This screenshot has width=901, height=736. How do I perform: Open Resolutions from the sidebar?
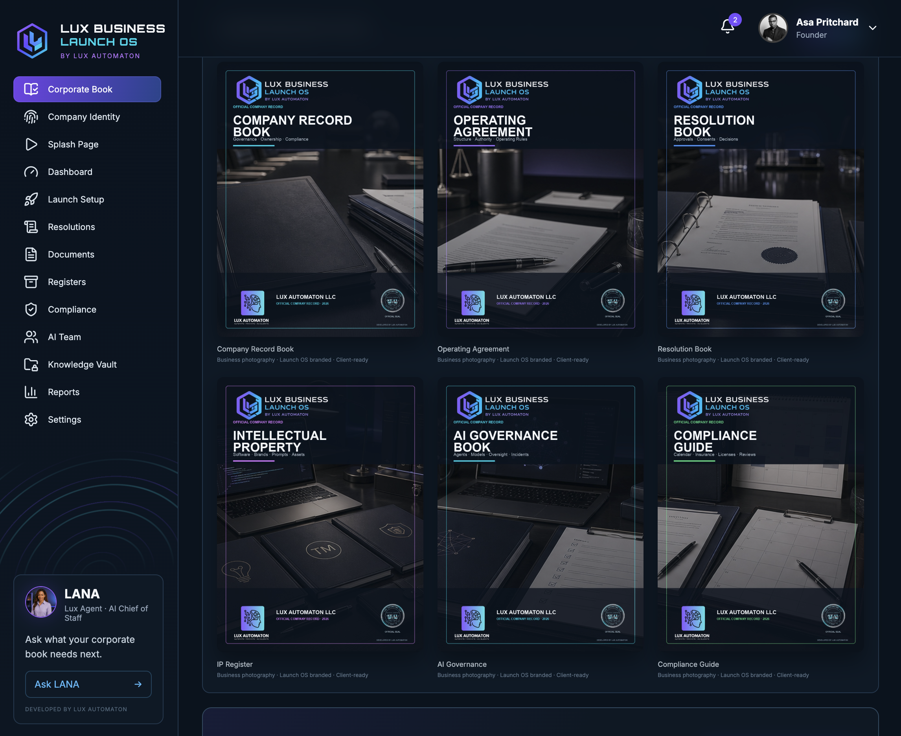click(x=87, y=227)
